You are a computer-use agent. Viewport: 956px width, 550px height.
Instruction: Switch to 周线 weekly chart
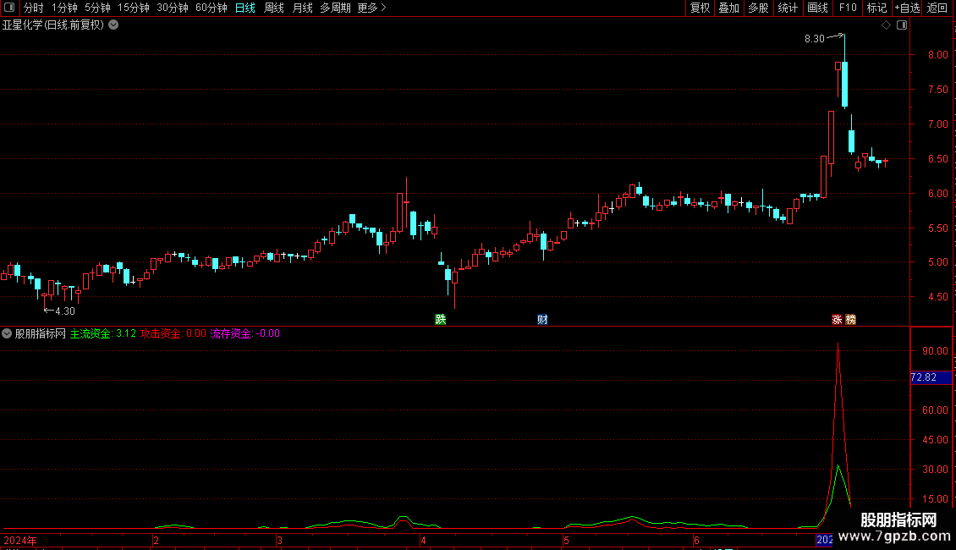274,8
